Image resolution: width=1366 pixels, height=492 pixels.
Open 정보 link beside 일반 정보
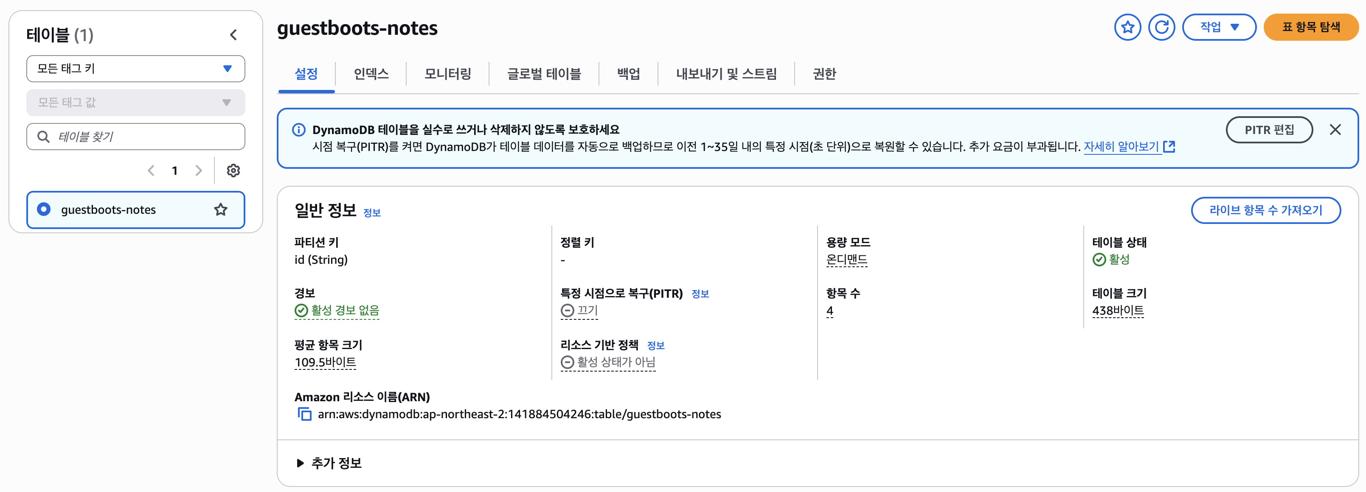click(372, 213)
